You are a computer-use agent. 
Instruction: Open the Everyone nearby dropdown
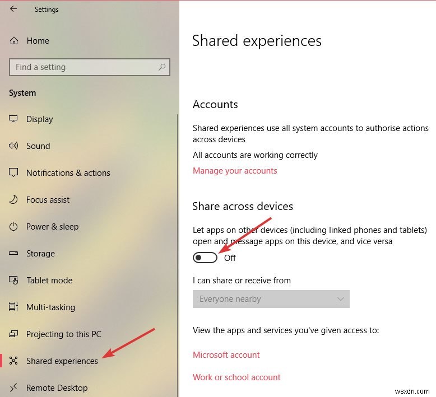click(x=271, y=299)
